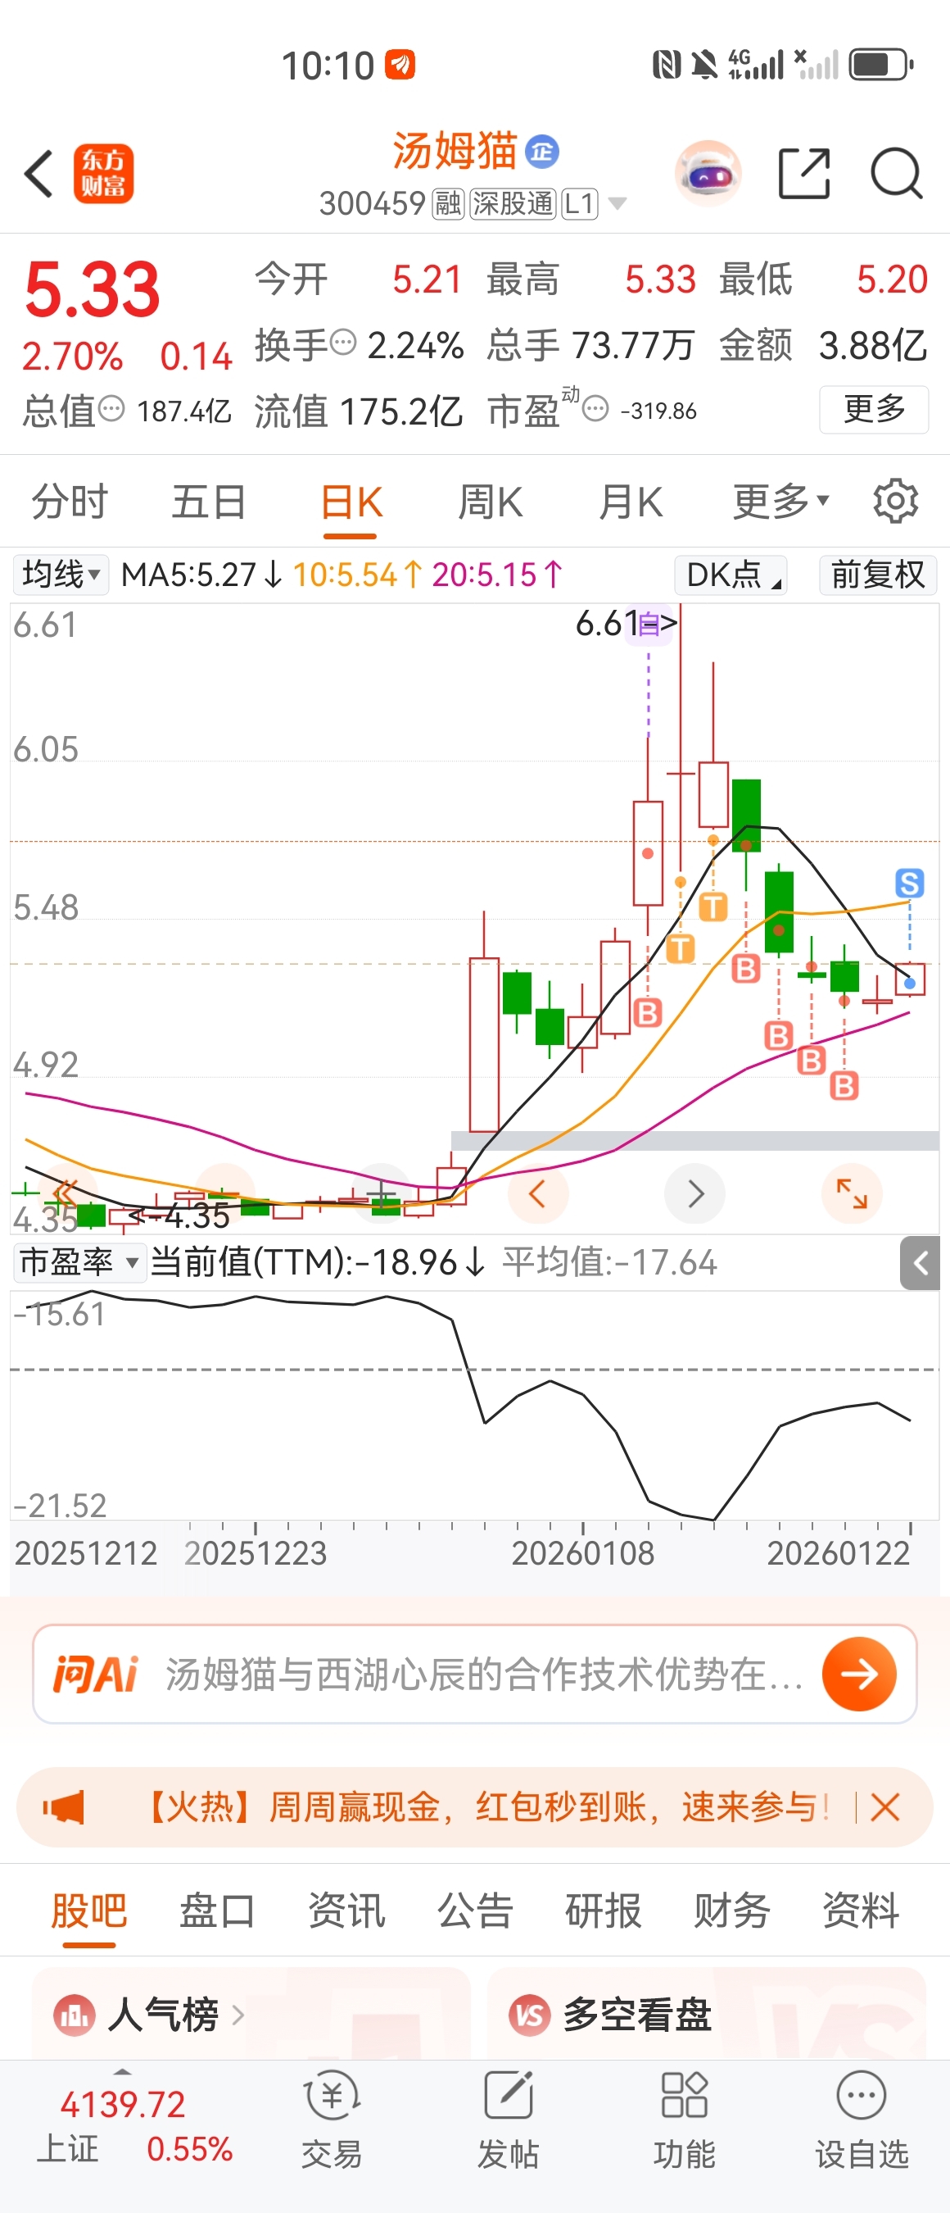Viewport: 950px width, 2213px height.
Task: Open the 前复权 adjustment selector
Action: pyautogui.click(x=877, y=574)
